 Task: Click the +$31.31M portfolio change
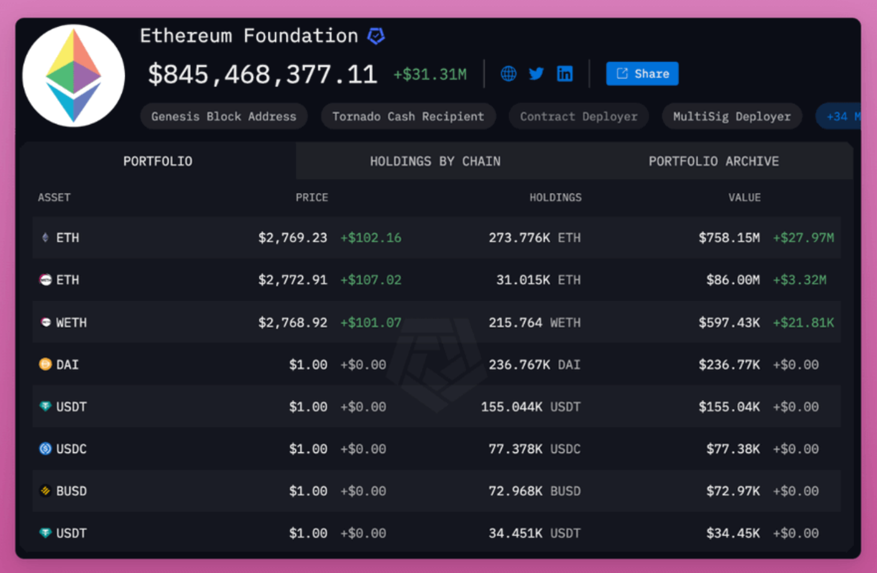(430, 75)
